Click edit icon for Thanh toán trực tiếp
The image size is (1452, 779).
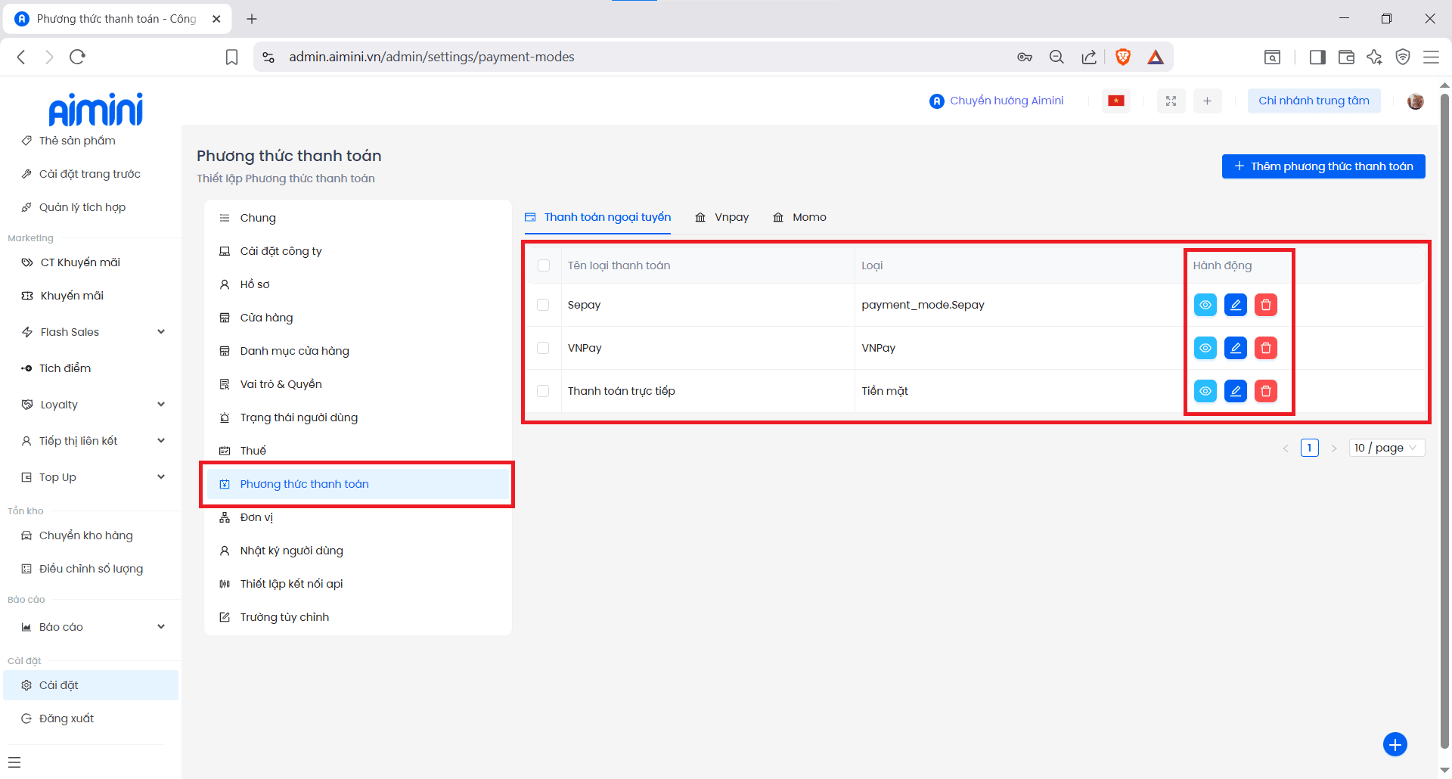coord(1235,391)
